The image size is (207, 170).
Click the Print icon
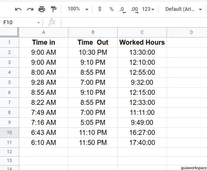tap(42, 9)
